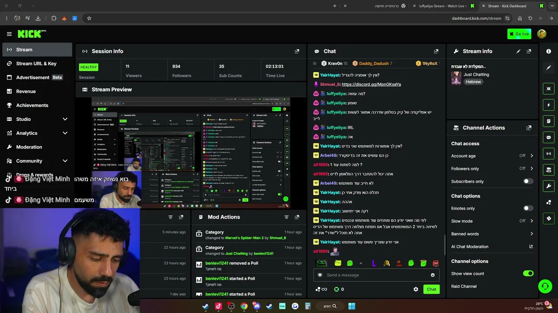Toggle the stream info wrench widget icon in right sidebar
The height and width of the screenshot is (313, 558).
click(x=548, y=186)
